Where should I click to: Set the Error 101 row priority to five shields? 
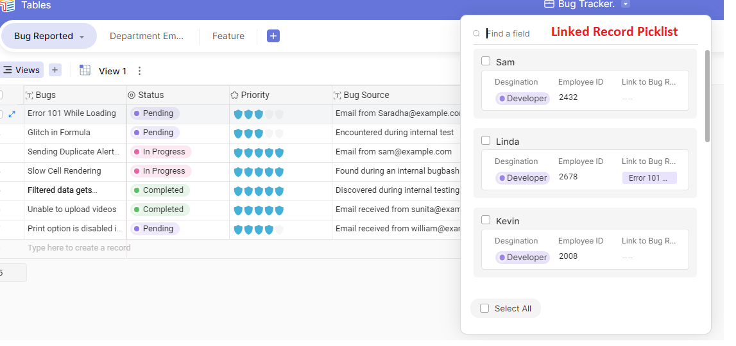[x=279, y=114]
